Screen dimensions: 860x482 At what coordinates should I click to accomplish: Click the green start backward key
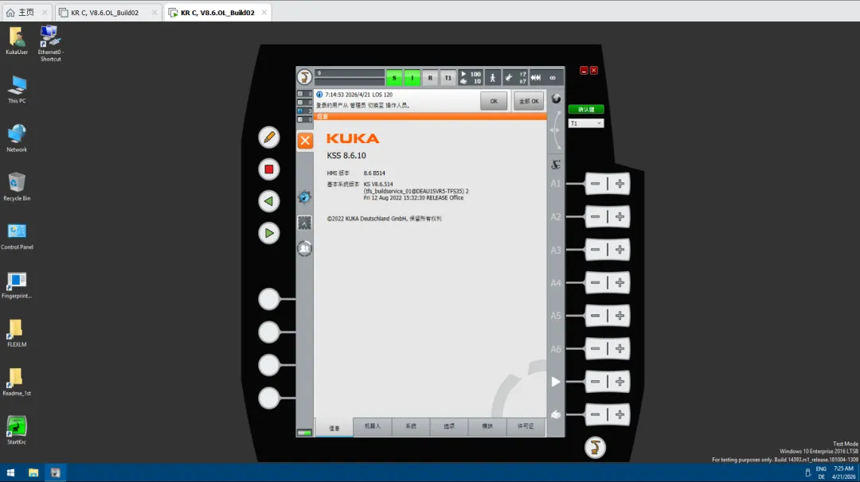[x=269, y=201]
